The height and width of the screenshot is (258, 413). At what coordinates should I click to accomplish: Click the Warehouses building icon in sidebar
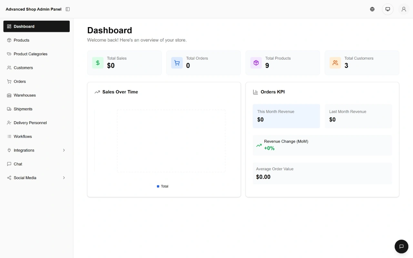pos(9,95)
